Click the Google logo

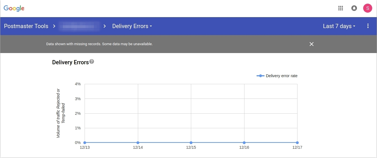(x=14, y=8)
